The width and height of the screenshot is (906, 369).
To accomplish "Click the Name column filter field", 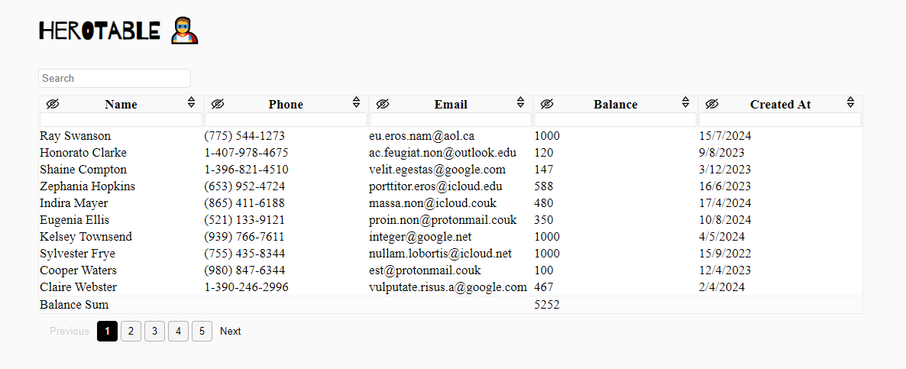I will tap(121, 119).
